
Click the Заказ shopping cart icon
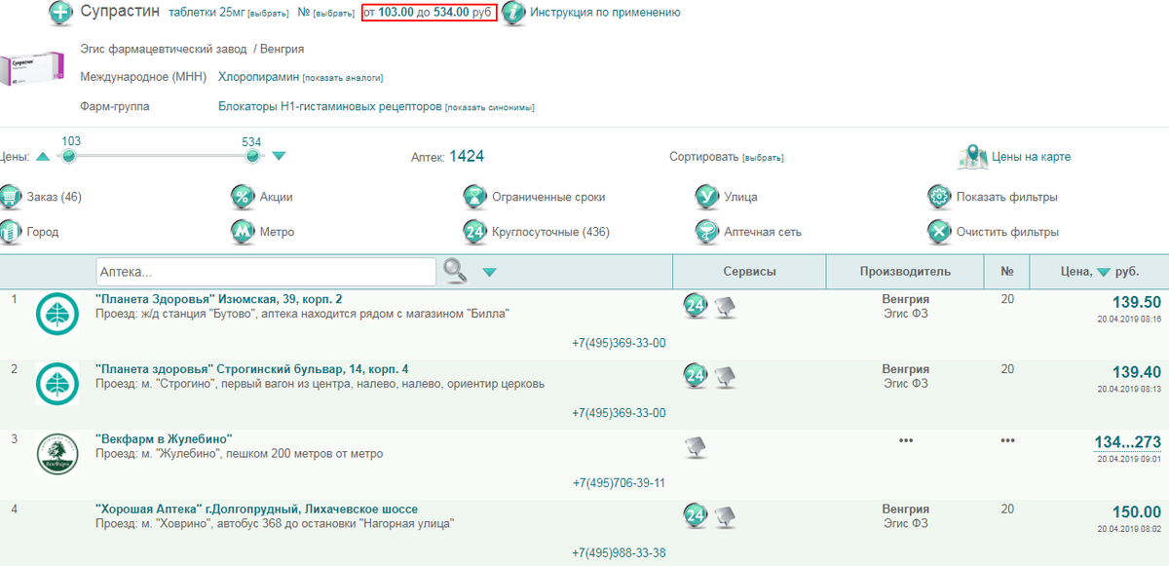(11, 197)
